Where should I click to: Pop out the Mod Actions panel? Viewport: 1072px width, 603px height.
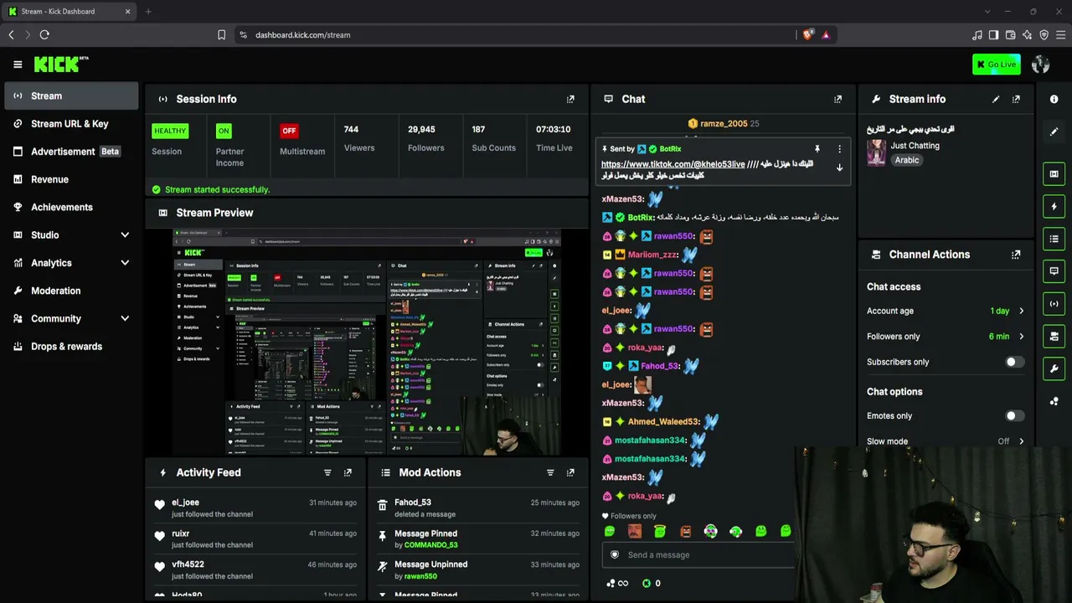tap(570, 472)
